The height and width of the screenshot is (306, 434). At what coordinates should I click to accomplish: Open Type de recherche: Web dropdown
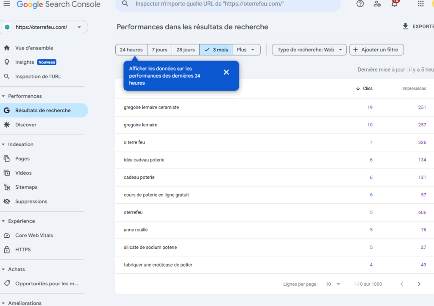[309, 50]
